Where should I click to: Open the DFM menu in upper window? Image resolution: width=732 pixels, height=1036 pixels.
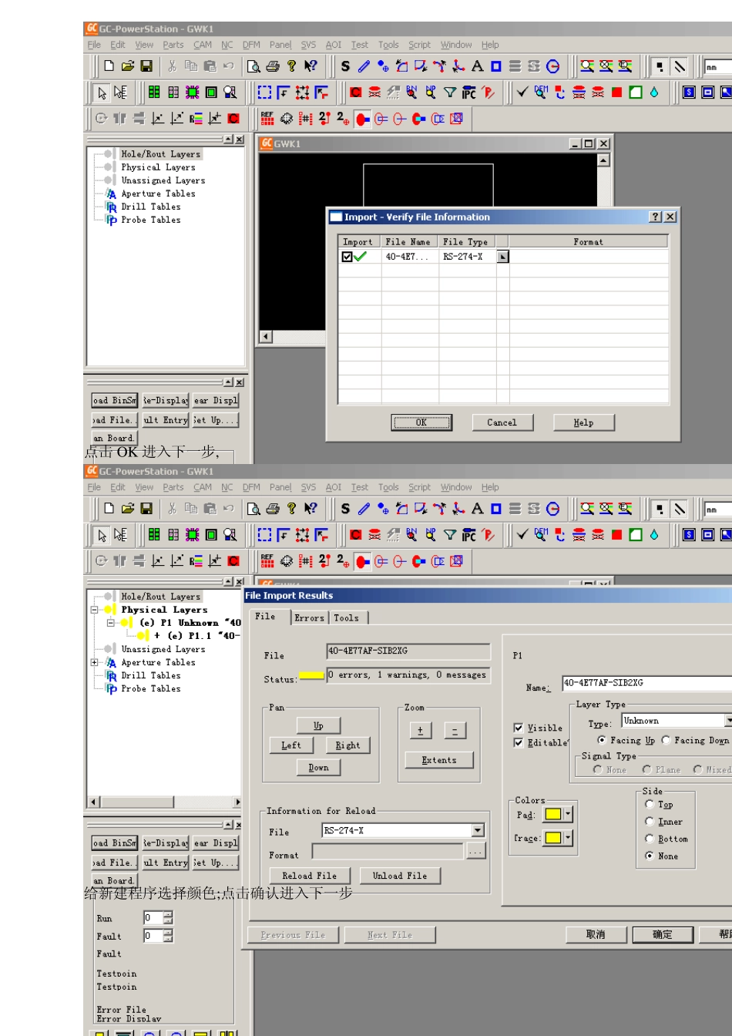pyautogui.click(x=251, y=45)
